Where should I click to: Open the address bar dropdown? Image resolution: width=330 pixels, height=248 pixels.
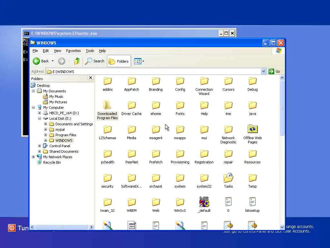coord(263,71)
